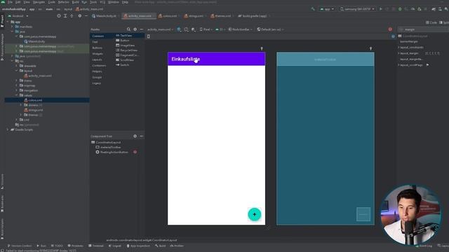This screenshot has height=252, width=449.
Task: Click the pin icon above blueprint preview
Action: [x=370, y=49]
